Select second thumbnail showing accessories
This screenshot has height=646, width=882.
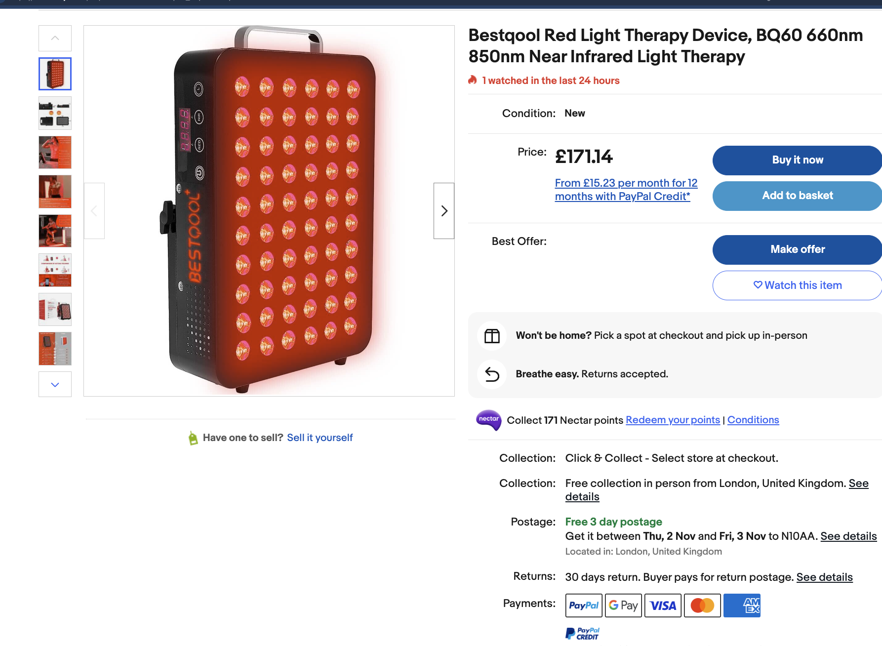(x=55, y=113)
